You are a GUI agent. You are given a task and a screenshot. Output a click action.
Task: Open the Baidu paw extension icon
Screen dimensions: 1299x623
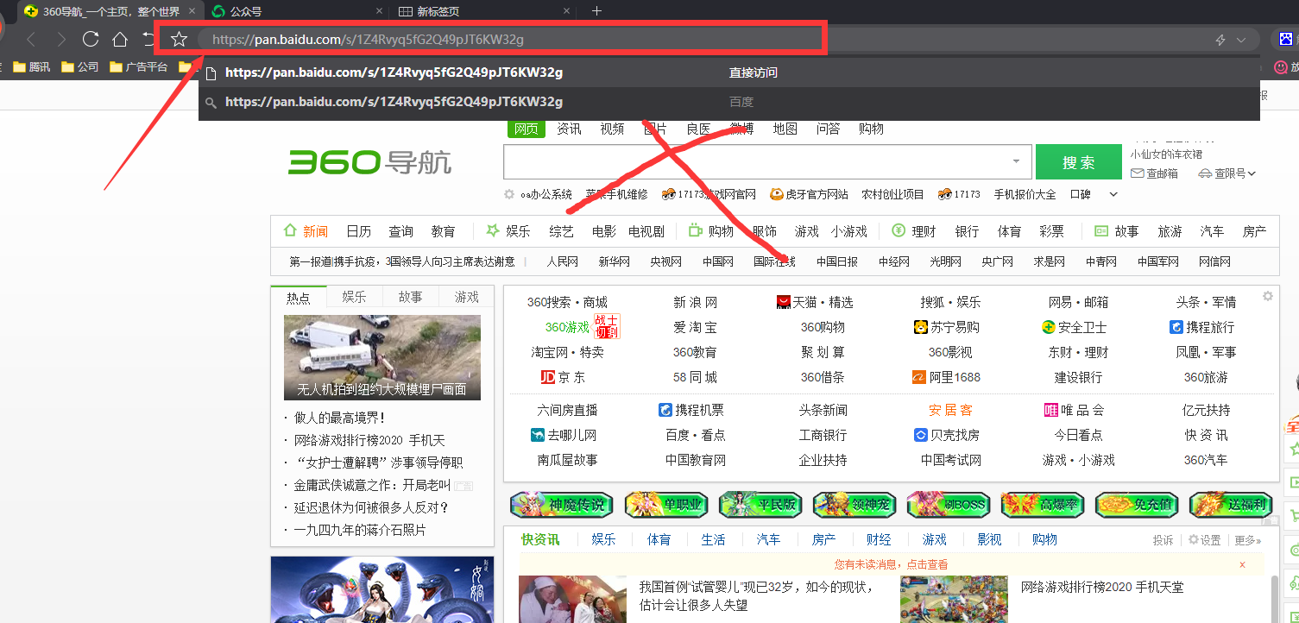(x=1287, y=40)
